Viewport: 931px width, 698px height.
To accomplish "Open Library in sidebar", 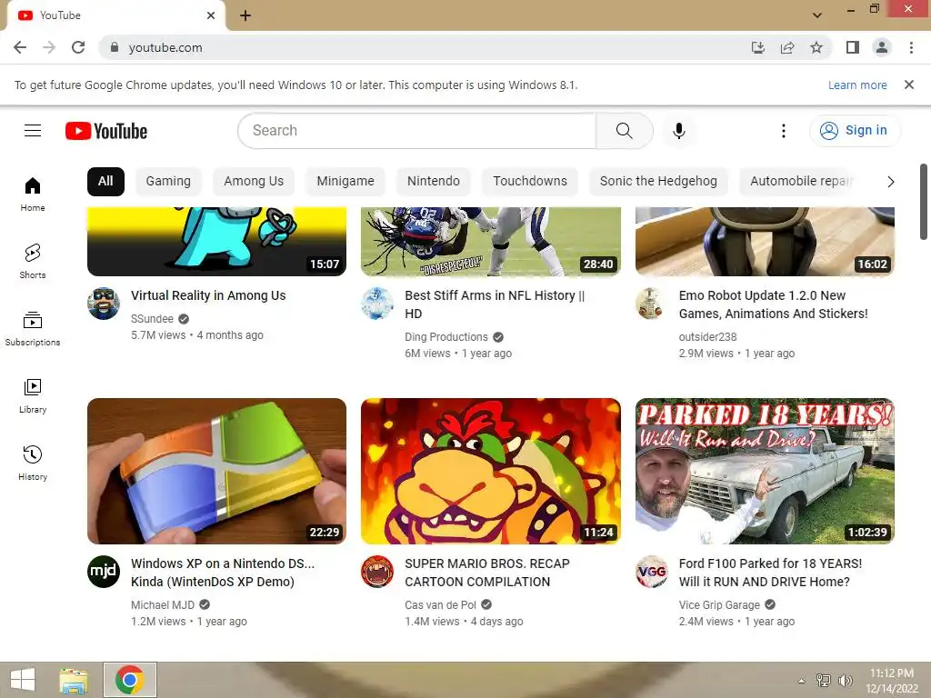I will (x=33, y=396).
